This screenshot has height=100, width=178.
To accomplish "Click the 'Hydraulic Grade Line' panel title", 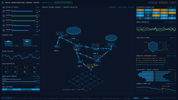I will pos(143,84).
